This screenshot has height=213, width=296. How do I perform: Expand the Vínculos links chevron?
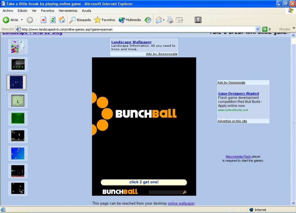pyautogui.click(x=294, y=28)
